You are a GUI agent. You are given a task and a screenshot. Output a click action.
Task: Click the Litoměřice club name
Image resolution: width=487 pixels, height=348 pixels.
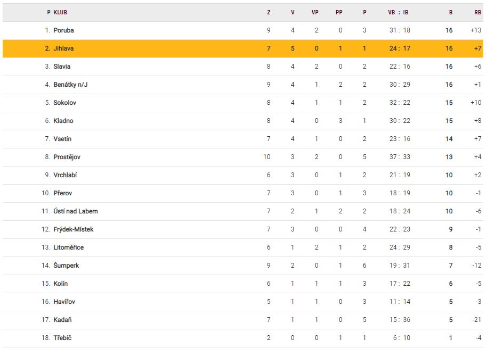pos(69,247)
